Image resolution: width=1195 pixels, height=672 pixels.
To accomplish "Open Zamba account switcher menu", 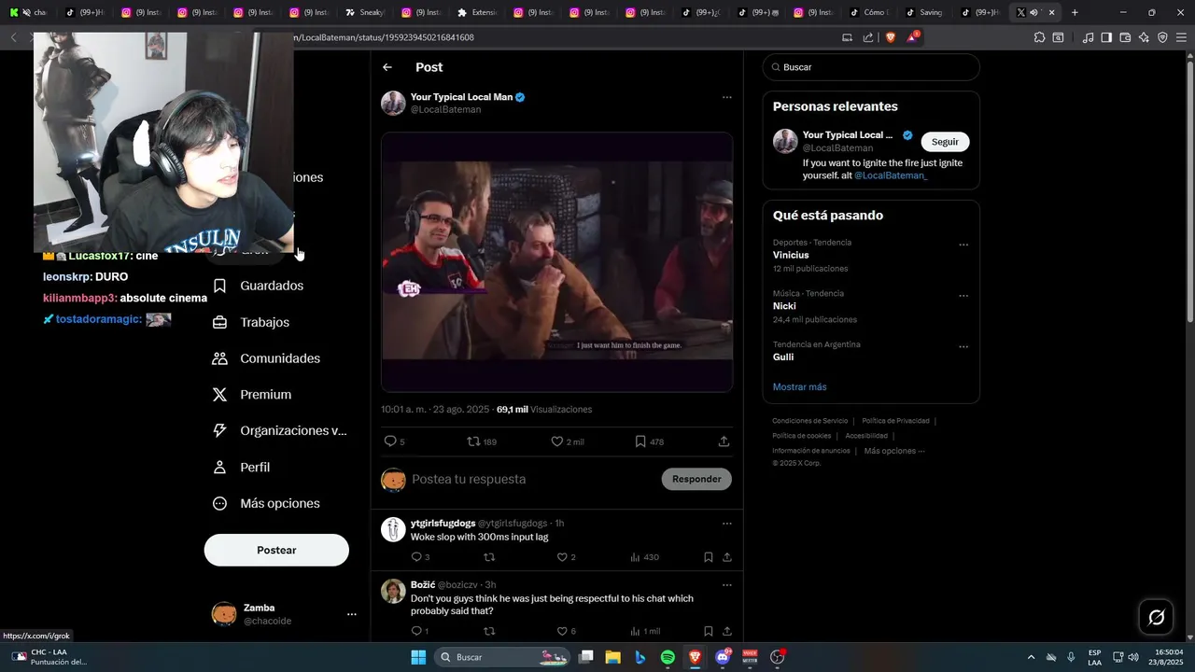I will click(x=284, y=614).
